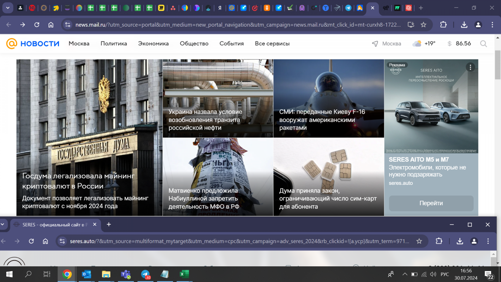
Task: Open the Chrome three-dot menu on top window
Action: tap(492, 25)
